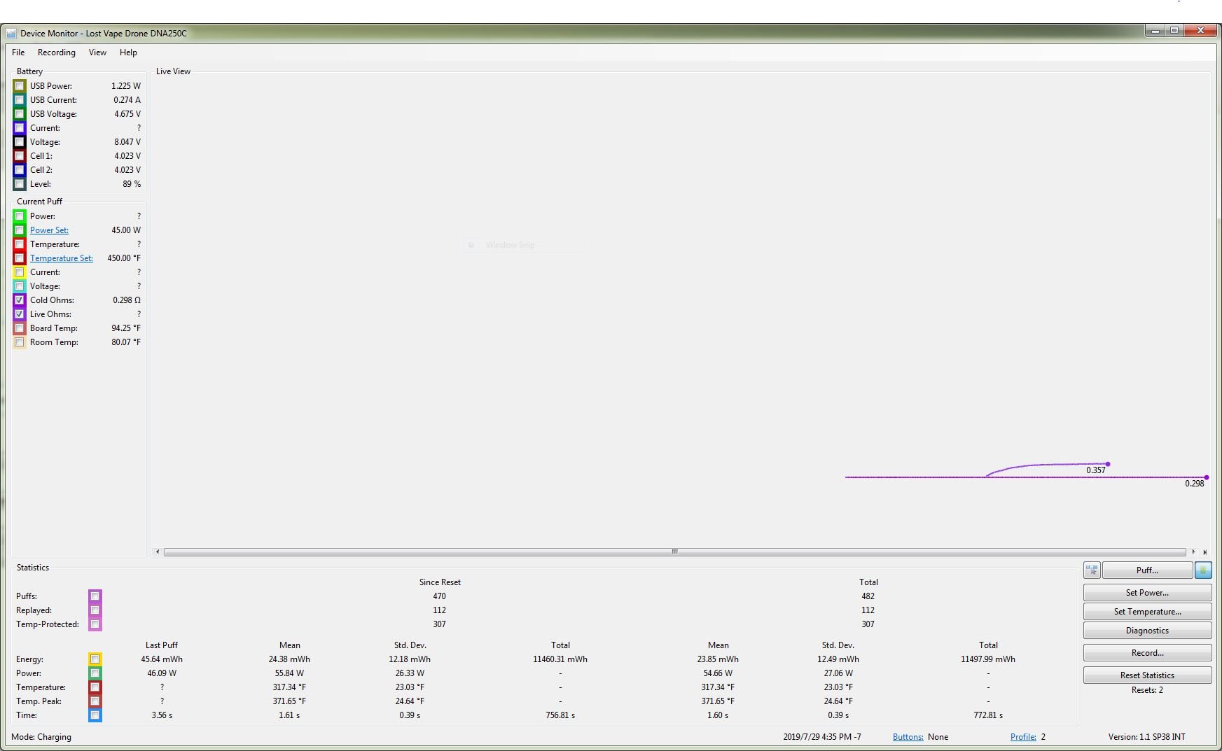Click the Profile link in status bar
Image resolution: width=1222 pixels, height=751 pixels.
1022,737
